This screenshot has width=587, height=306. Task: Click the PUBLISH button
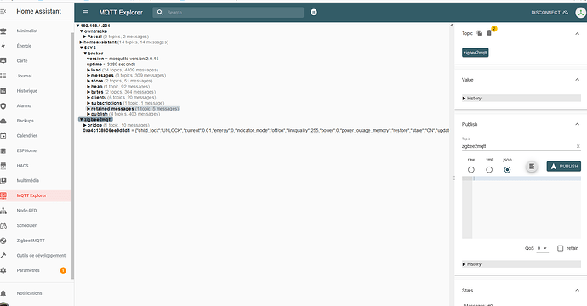pyautogui.click(x=564, y=167)
